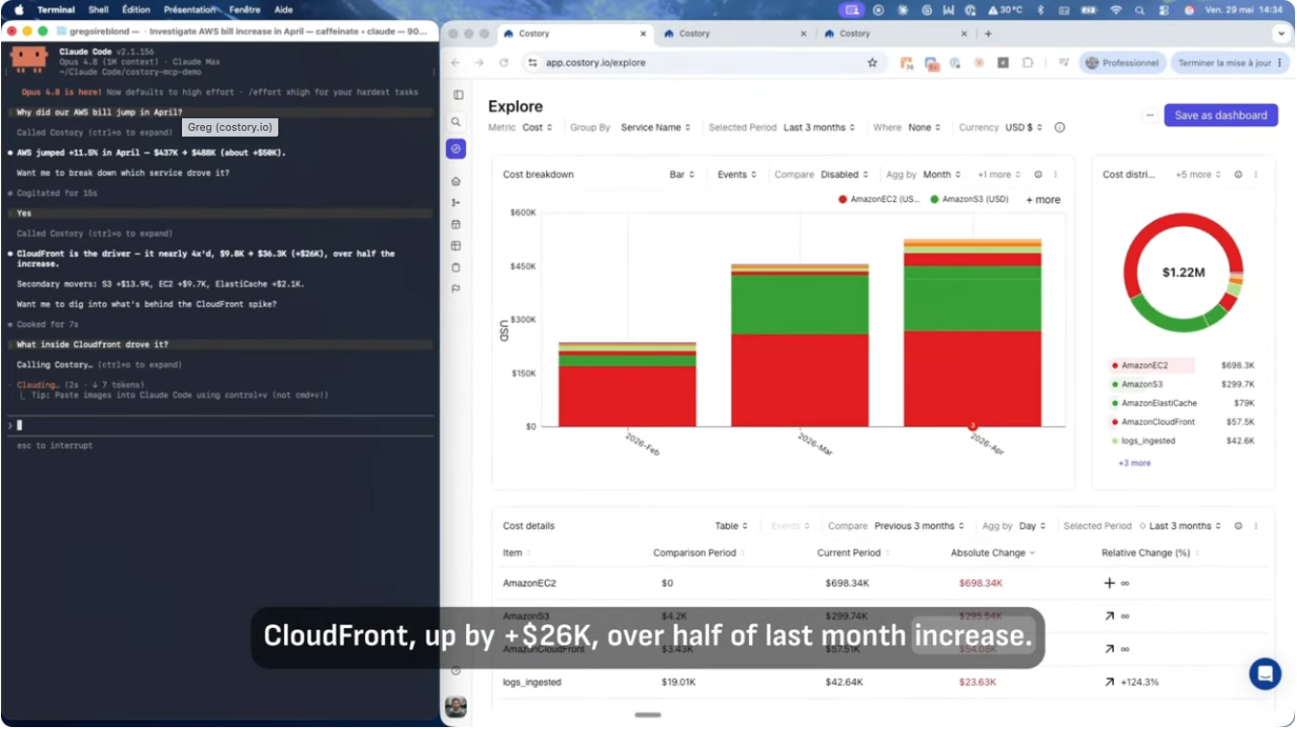
Task: Open Selected Period Last 3 months dropdown
Action: [x=819, y=127]
